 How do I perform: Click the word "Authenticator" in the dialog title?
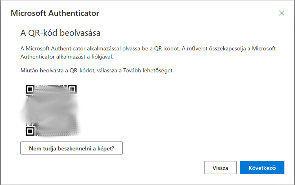pos(74,13)
